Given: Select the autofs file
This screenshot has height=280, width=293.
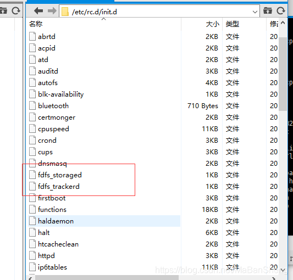Looking at the screenshot, I should click(48, 83).
